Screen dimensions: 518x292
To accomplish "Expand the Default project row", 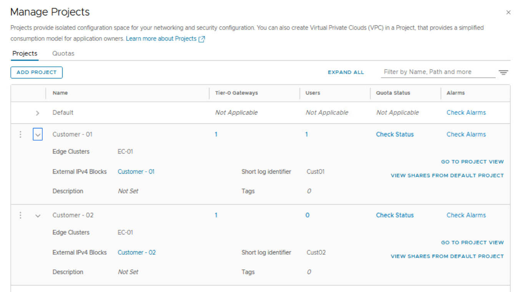I will pos(38,113).
